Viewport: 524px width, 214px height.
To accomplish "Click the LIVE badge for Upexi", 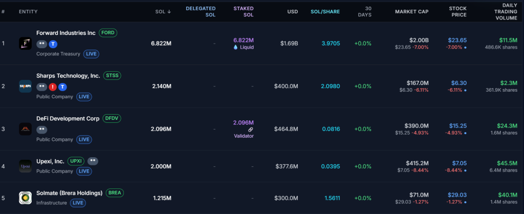I will pos(83,171).
